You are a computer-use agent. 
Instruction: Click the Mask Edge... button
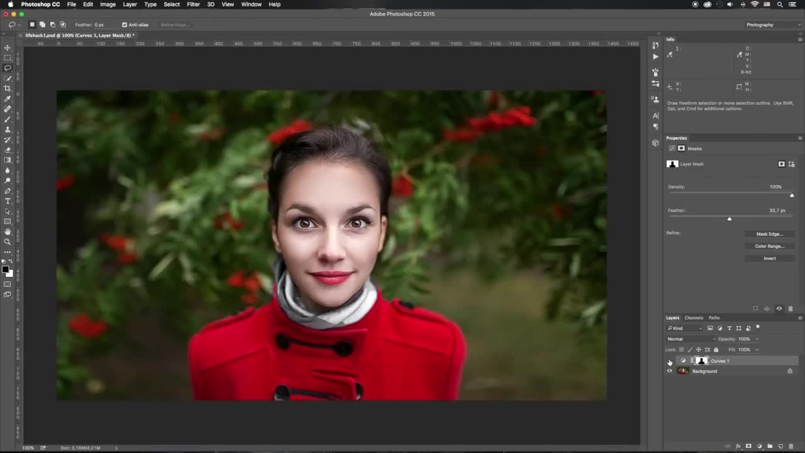pyautogui.click(x=769, y=234)
